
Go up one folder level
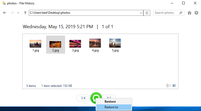pyautogui.click(x=25, y=13)
